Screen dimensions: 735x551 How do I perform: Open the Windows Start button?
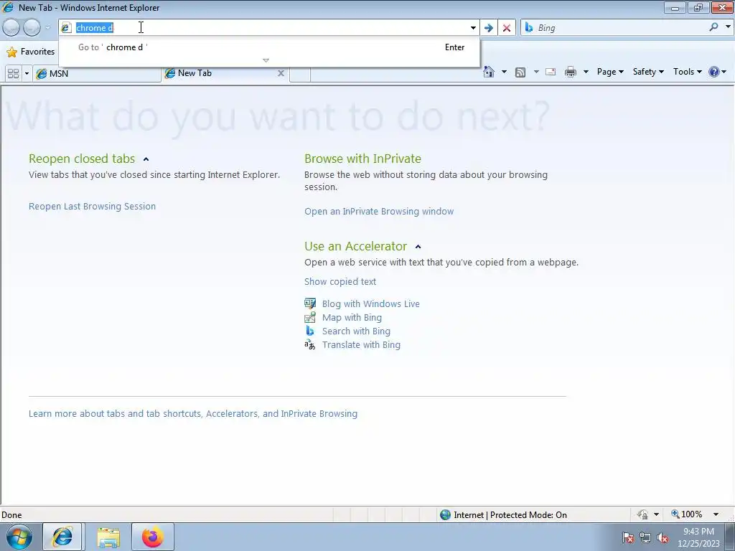[19, 537]
